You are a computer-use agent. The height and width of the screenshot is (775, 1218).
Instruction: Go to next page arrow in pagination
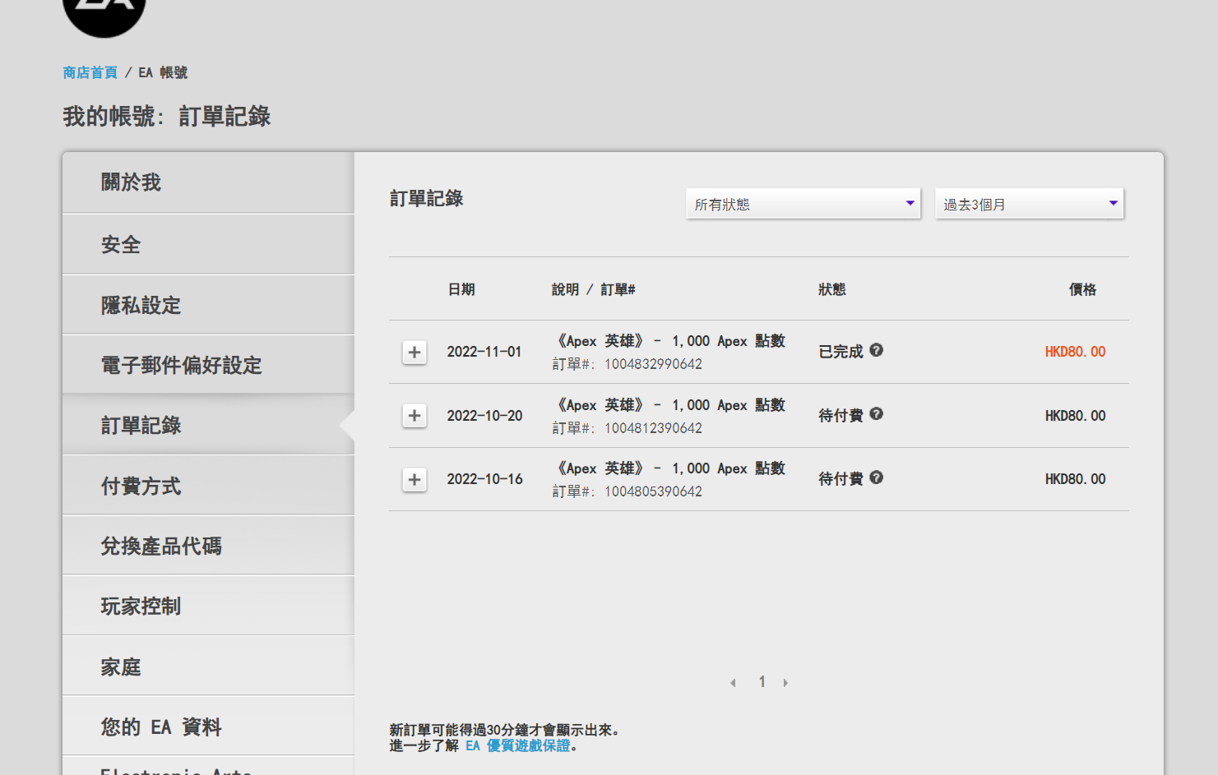pos(785,683)
